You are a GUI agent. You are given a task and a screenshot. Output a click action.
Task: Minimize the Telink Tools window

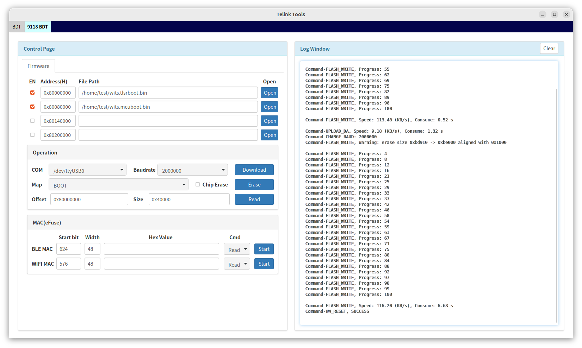[x=543, y=14]
